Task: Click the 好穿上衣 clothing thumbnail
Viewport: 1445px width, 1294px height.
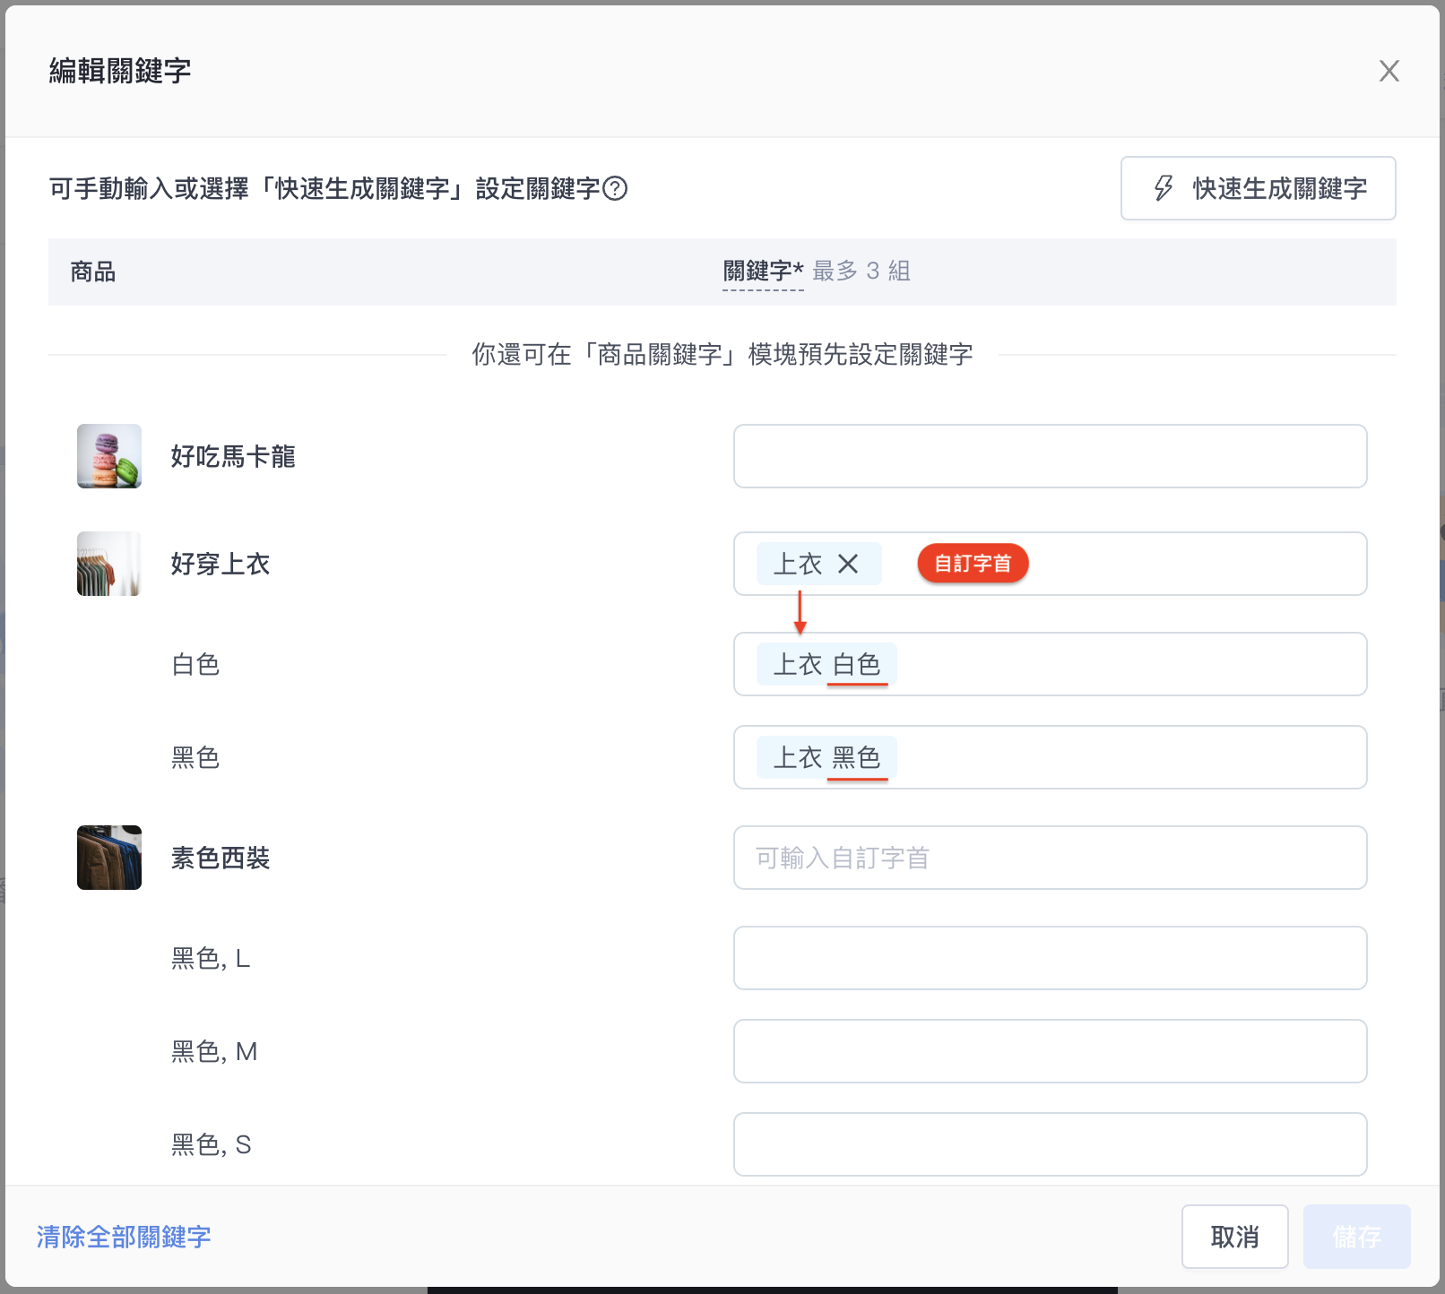Action: (109, 564)
